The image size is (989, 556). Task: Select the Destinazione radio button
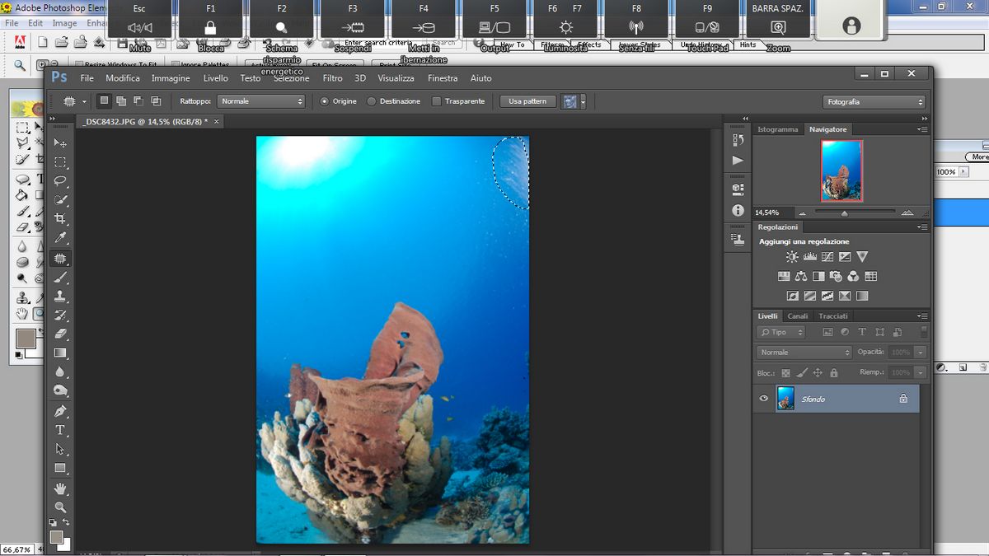pos(372,101)
